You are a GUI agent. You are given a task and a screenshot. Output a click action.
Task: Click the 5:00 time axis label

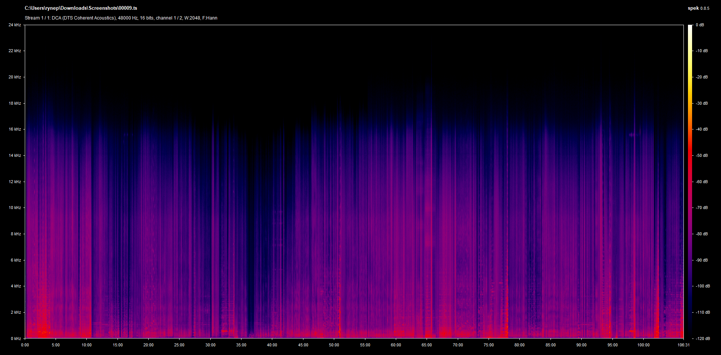coord(56,345)
